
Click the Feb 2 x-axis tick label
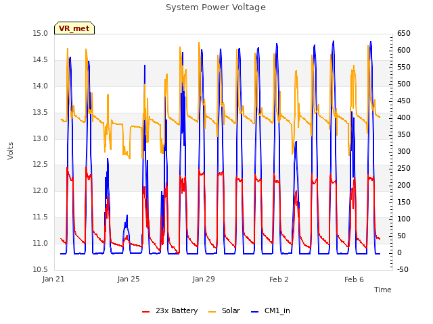[x=279, y=279]
